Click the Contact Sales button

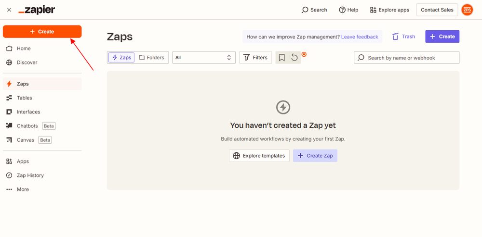[x=437, y=10]
